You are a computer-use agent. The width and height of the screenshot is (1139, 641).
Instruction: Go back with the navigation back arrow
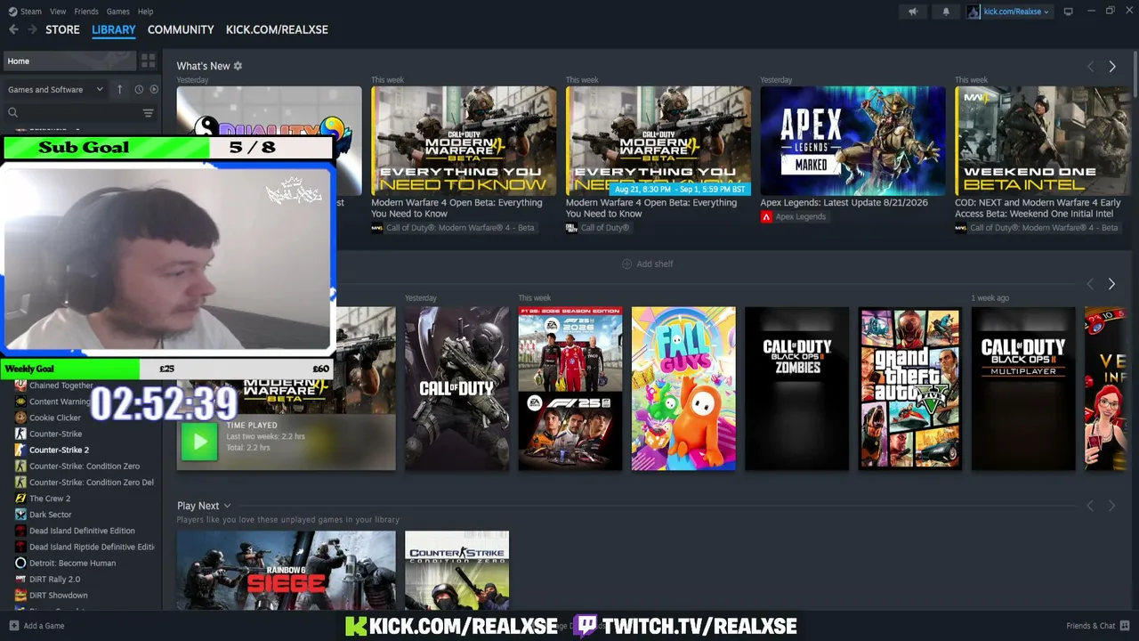13,29
